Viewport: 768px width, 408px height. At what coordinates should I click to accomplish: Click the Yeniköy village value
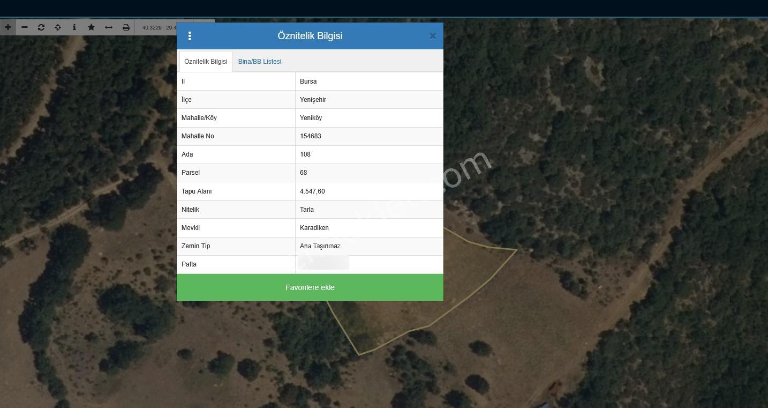311,118
